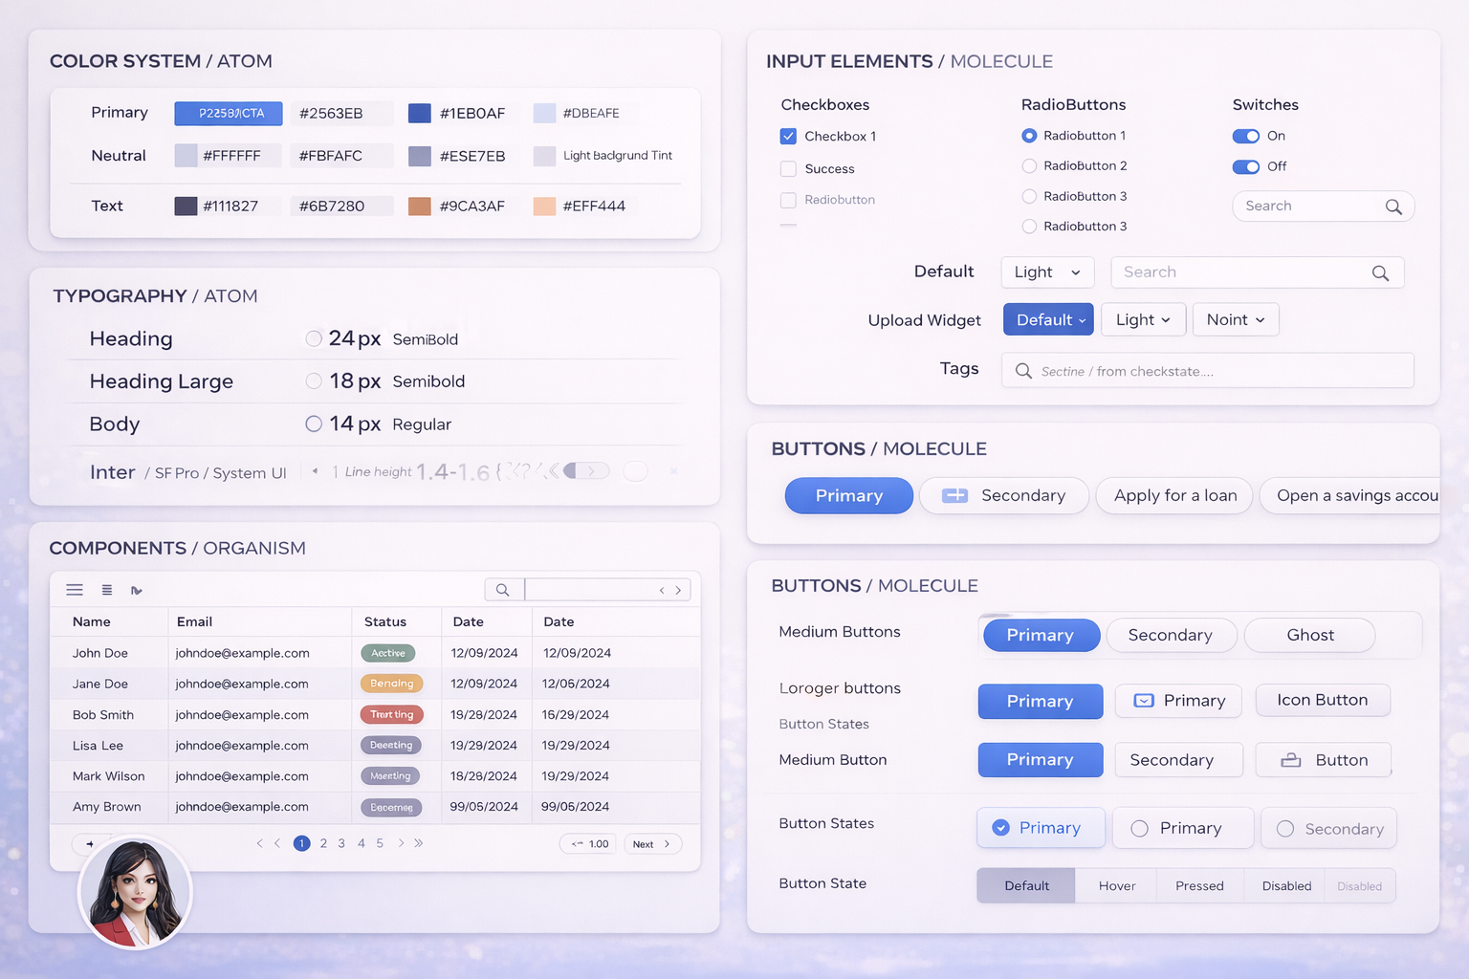Viewport: 1469px width, 979px height.
Task: Click the magnifier icon in the Tags field
Action: click(1023, 371)
